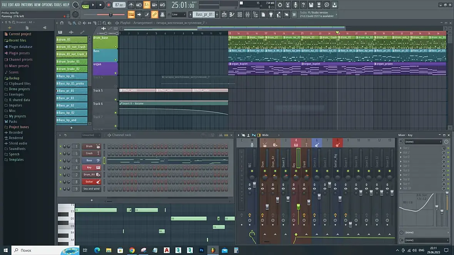This screenshot has width=454, height=255.
Task: Open the EDIT menu
Action: tap(11, 5)
